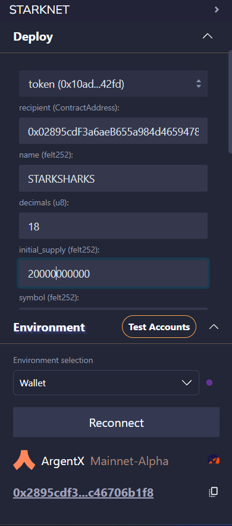
Task: Click the initial_supply input field
Action: tap(114, 273)
